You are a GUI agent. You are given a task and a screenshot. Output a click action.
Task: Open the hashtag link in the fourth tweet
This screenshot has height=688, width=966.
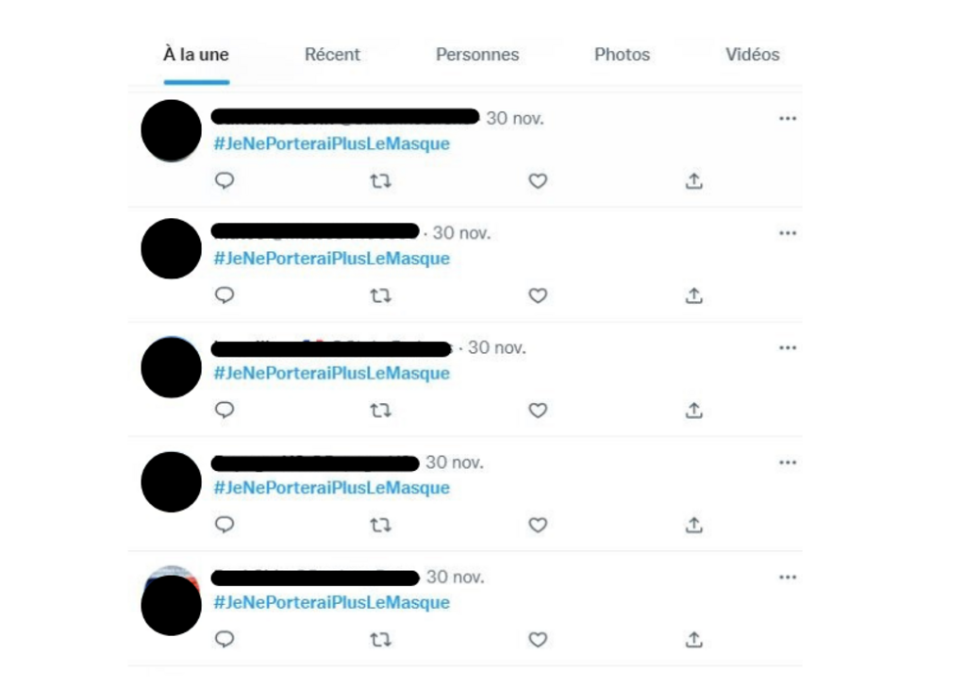pyautogui.click(x=331, y=488)
